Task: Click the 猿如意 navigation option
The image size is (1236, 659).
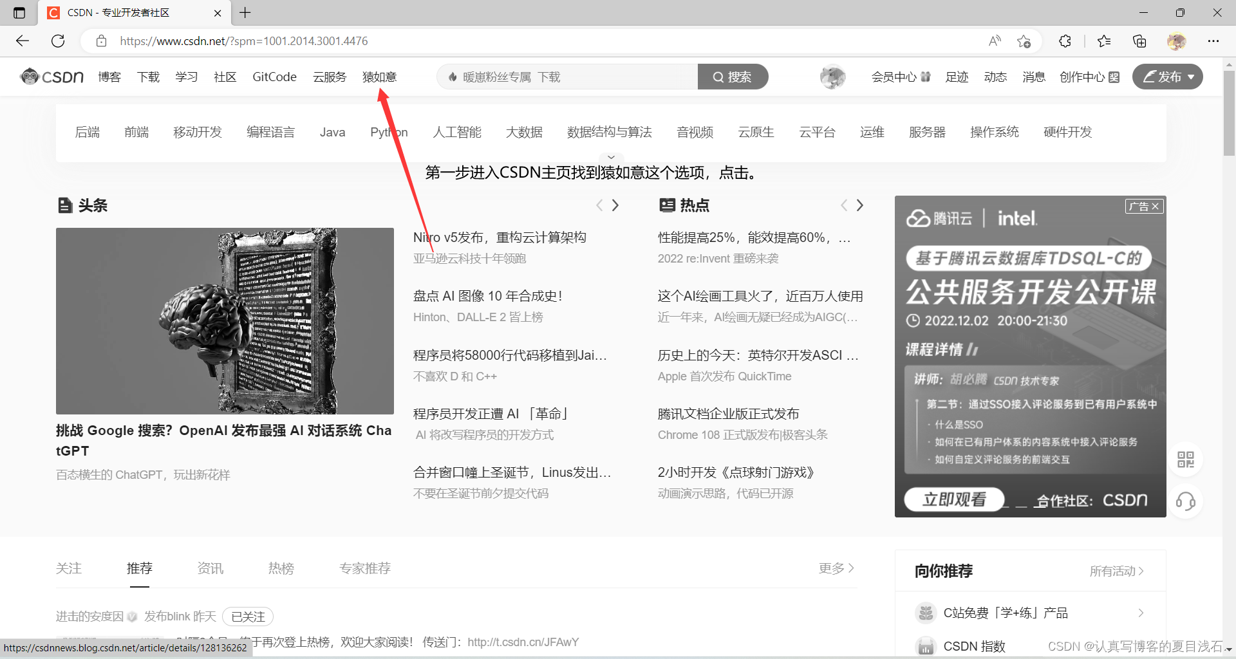Action: [379, 77]
